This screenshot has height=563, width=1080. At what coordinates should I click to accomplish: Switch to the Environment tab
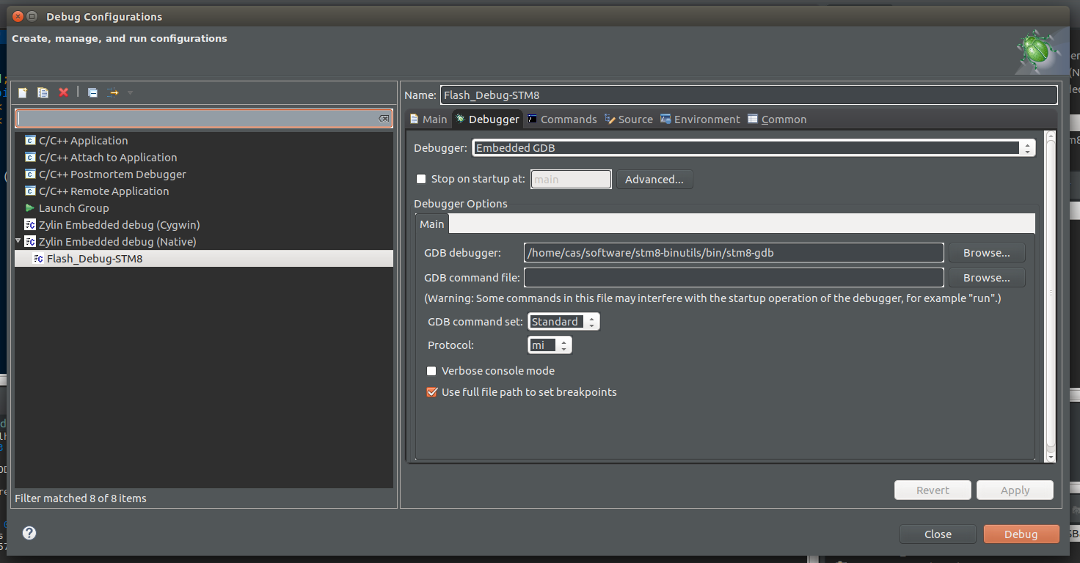click(700, 119)
